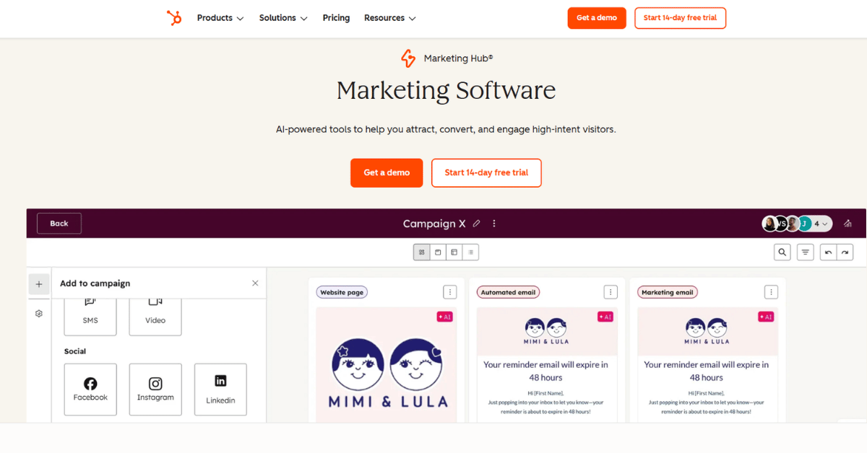The image size is (867, 453).
Task: Switch to the list view icon
Action: click(x=470, y=252)
